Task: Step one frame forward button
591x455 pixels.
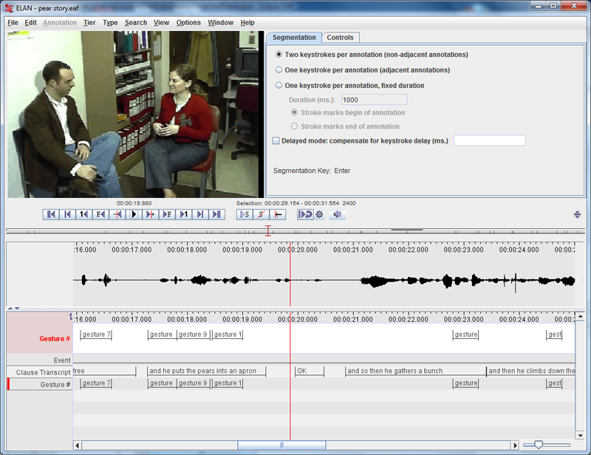Action: [x=167, y=214]
